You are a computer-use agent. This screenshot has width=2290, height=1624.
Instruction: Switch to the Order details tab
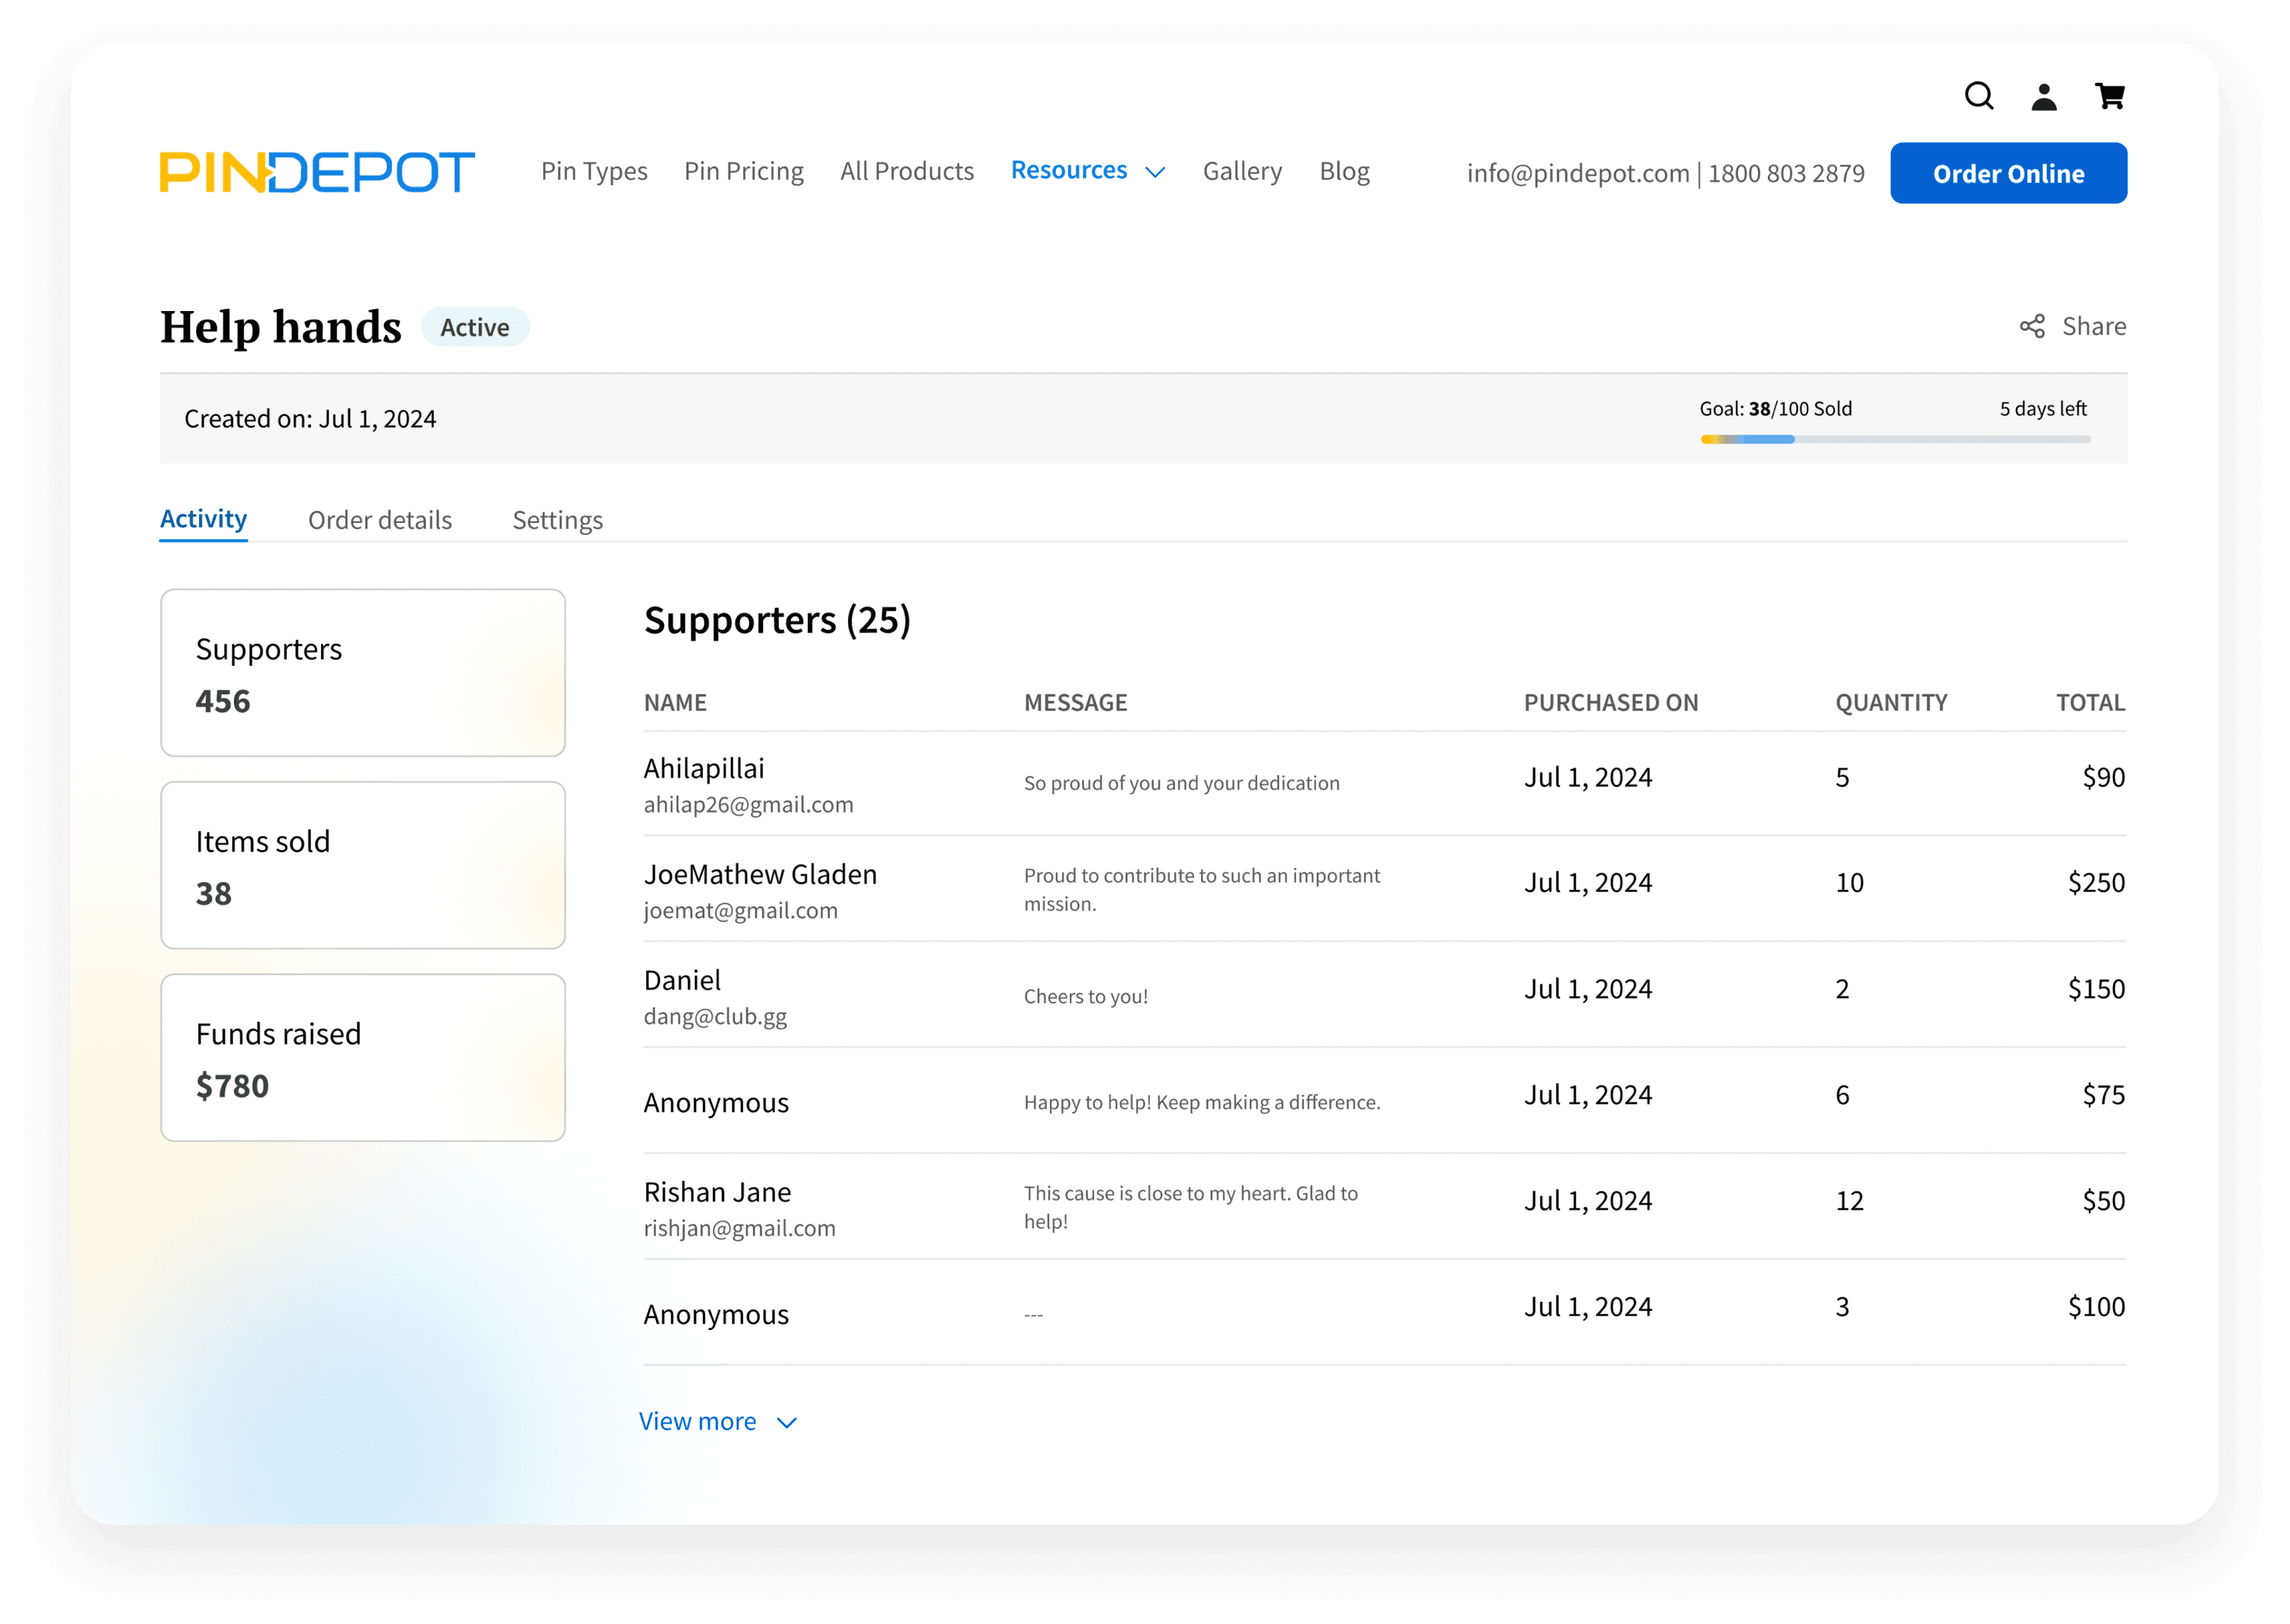coord(380,520)
